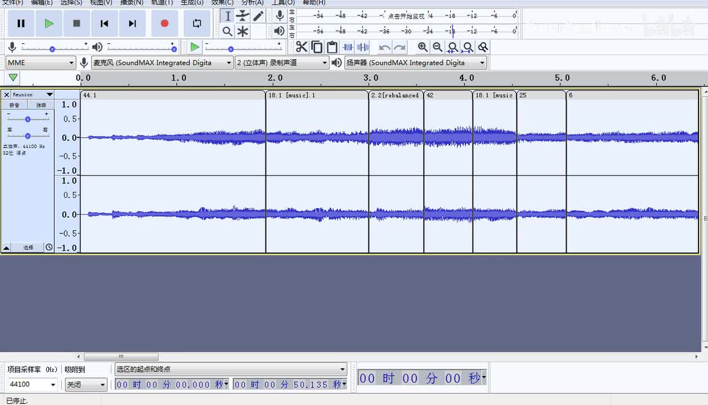708x405 pixels.
Task: Open the Generate menu
Action: pyautogui.click(x=191, y=2)
